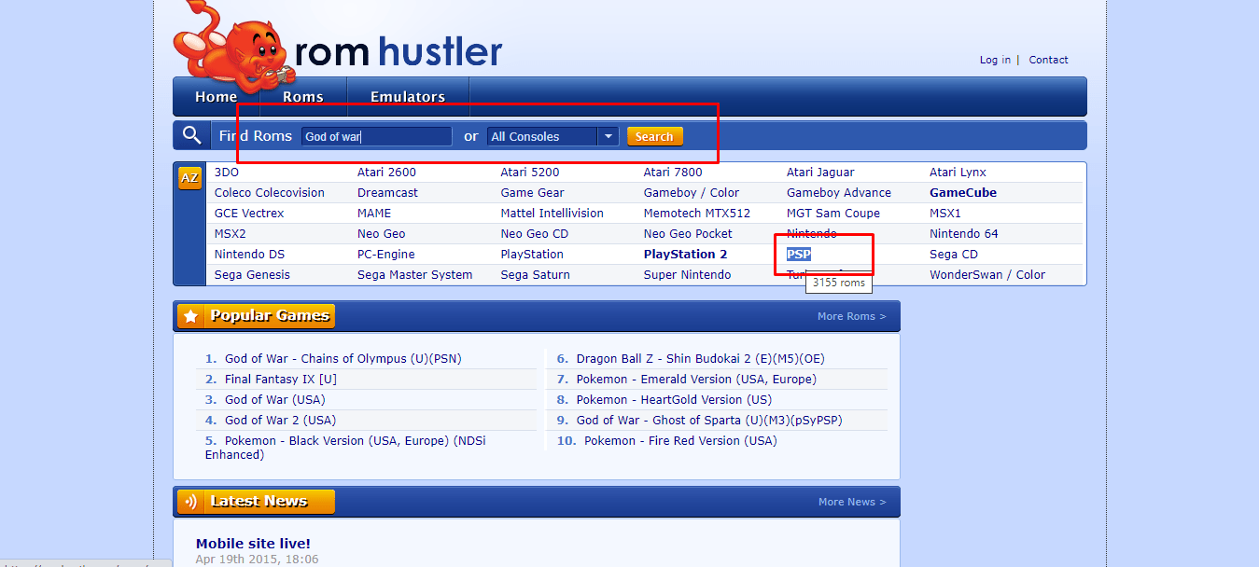Screen dimensions: 1259x567
Task: Browse Sega CD roms
Action: coord(954,255)
